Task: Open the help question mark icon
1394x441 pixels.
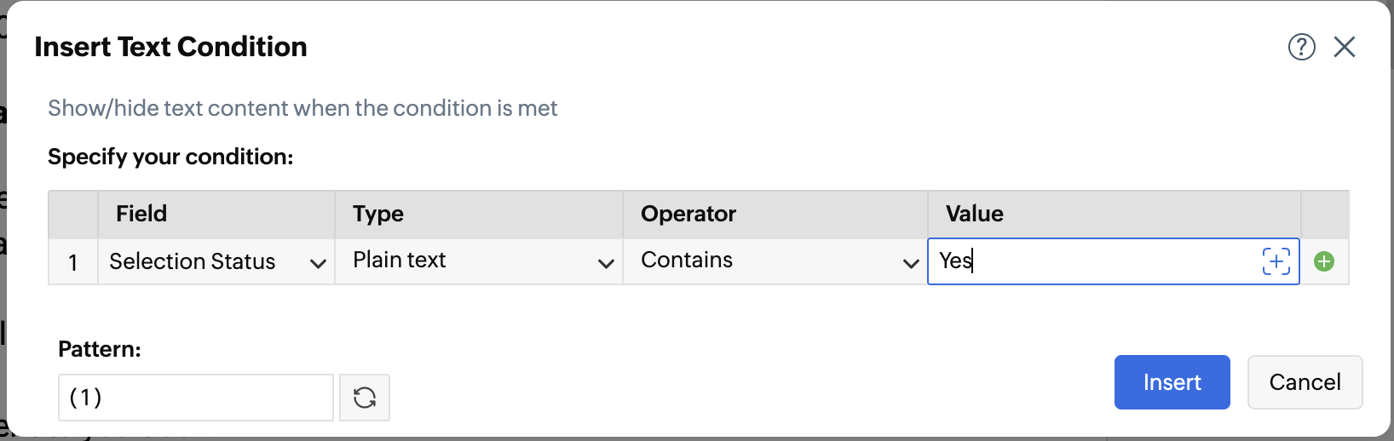Action: (1301, 47)
